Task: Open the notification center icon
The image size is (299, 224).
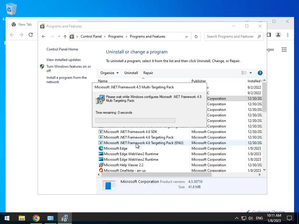Action: click(289, 218)
